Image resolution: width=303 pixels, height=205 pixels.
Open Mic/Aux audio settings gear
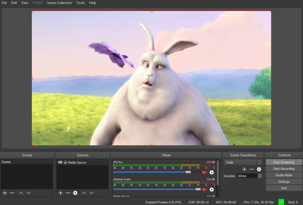tap(212, 172)
